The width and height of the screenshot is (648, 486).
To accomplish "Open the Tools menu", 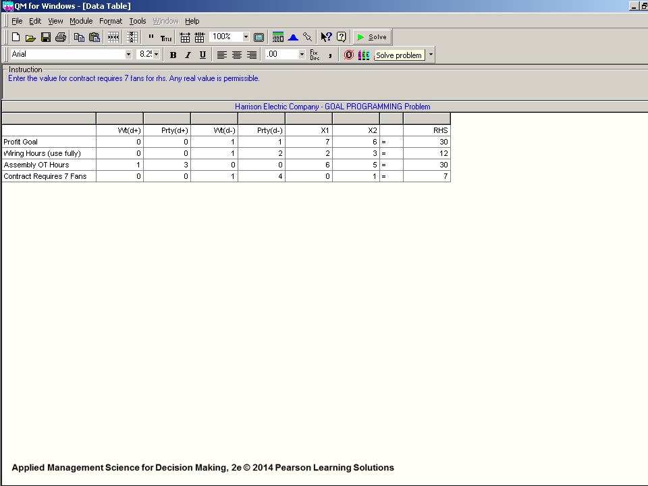I will point(138,21).
